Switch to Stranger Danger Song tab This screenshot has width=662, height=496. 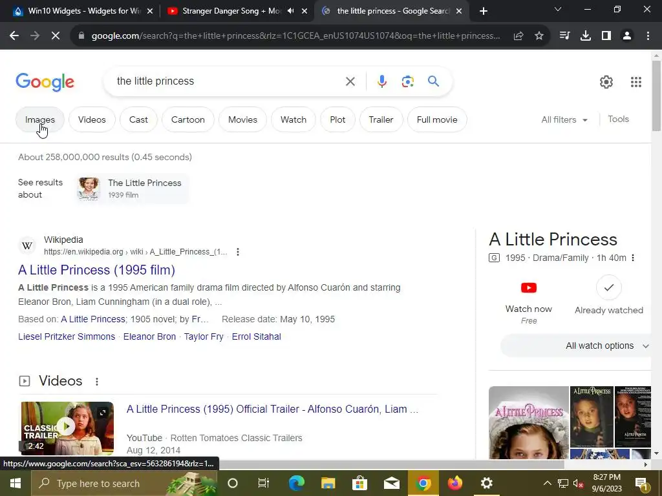click(230, 11)
